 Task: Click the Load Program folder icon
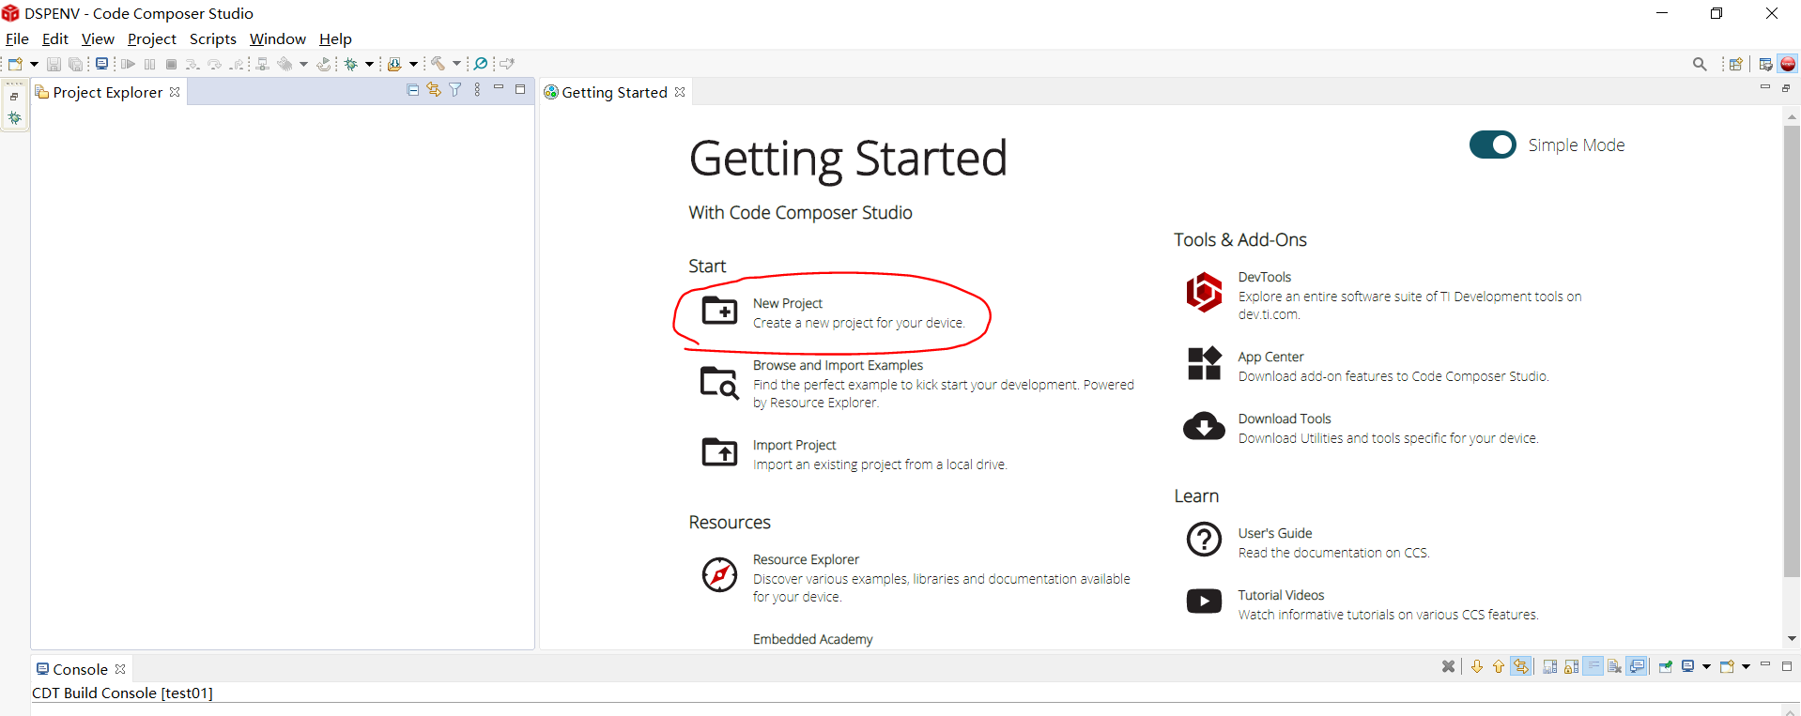coord(394,64)
